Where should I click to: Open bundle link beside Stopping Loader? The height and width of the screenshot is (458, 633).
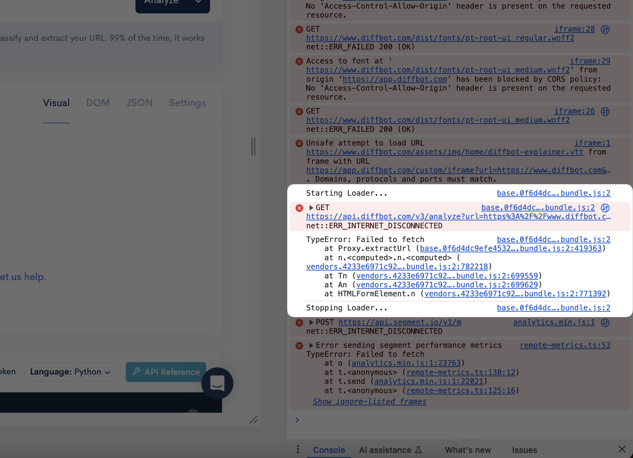554,308
